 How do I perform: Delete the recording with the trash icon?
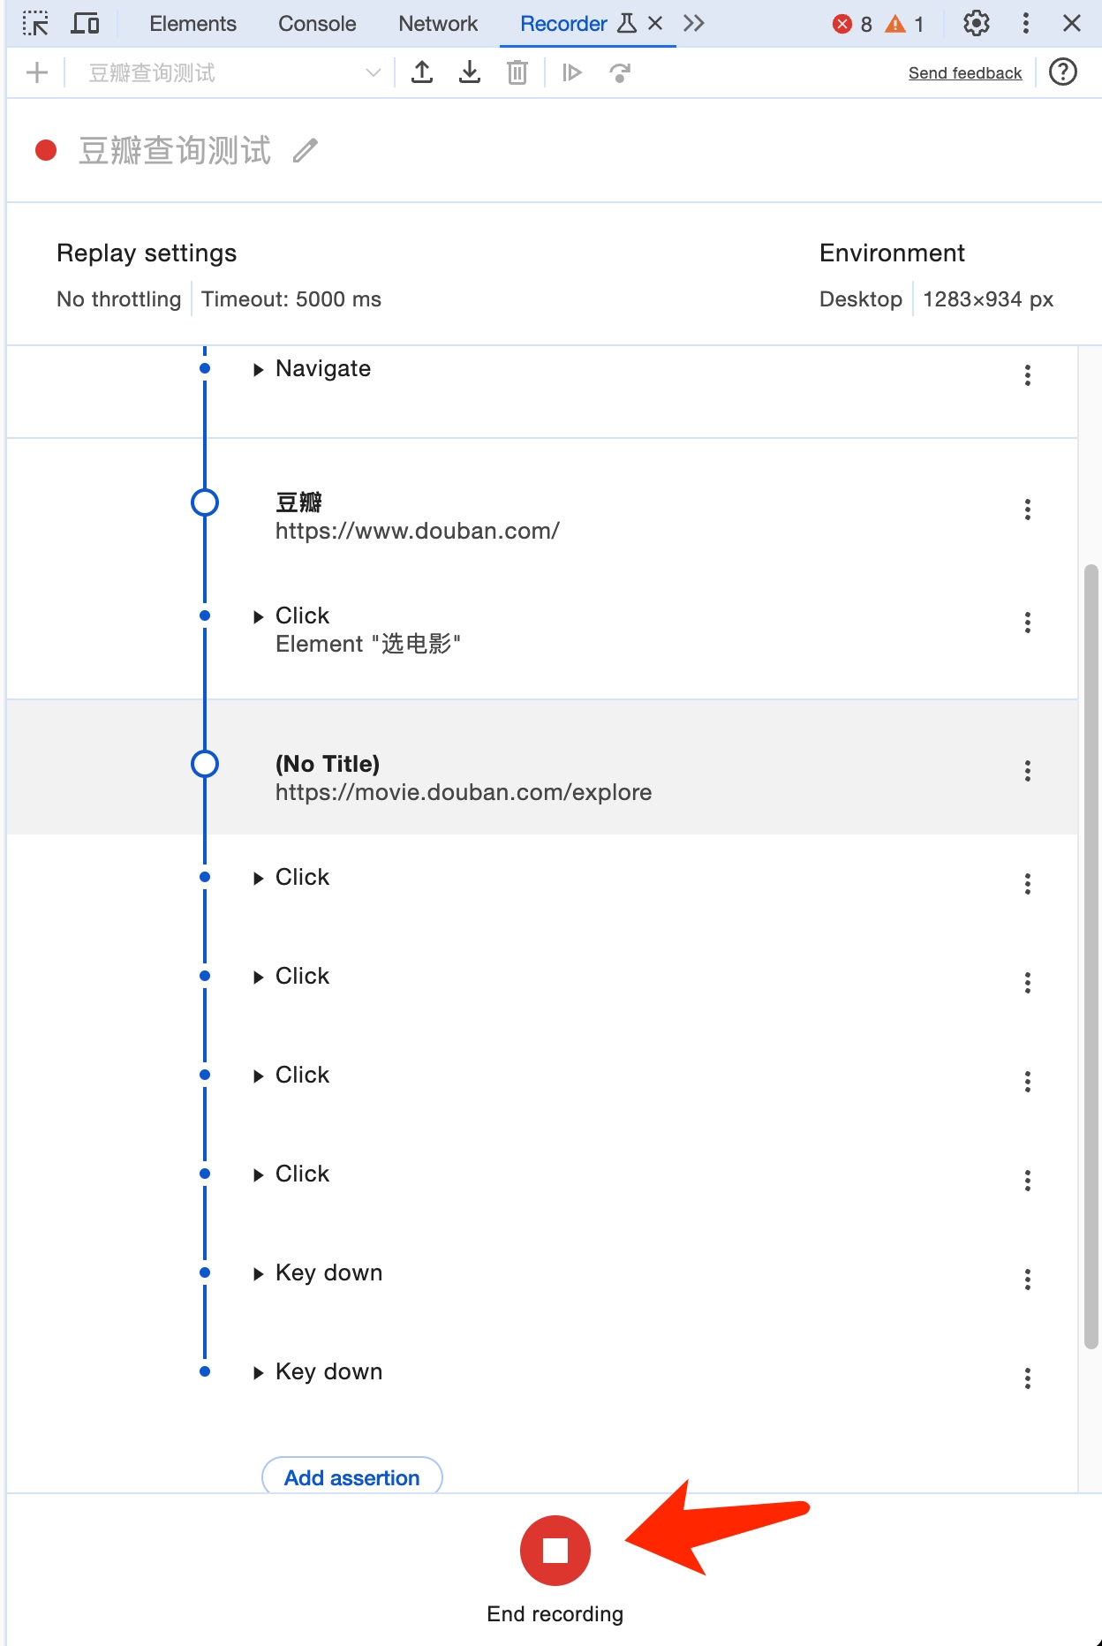pos(517,72)
